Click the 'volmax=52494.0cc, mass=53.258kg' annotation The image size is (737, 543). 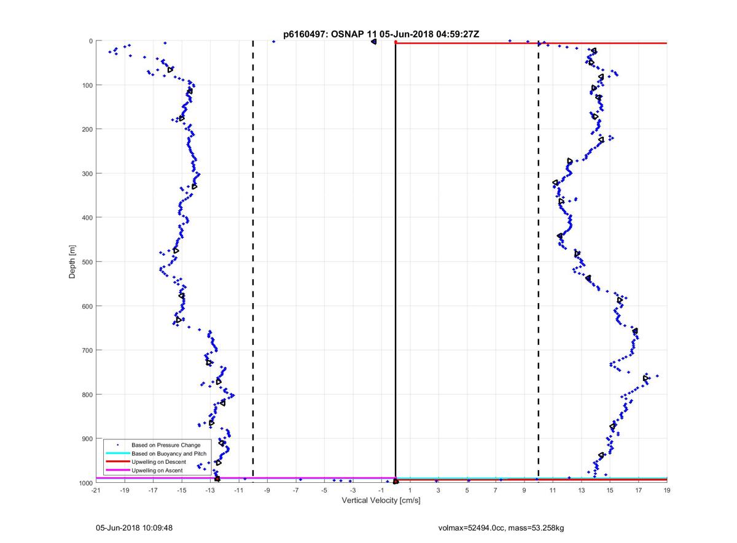(501, 528)
